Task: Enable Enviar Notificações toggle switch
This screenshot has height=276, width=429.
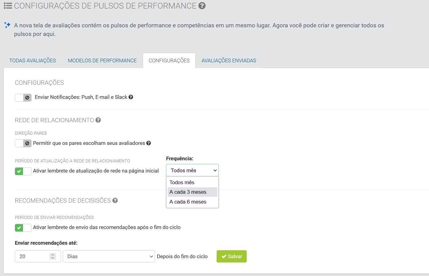Action: pyautogui.click(x=23, y=98)
